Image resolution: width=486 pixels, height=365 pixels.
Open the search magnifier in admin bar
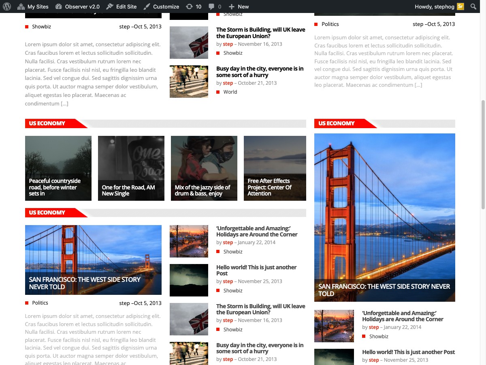coord(473,6)
